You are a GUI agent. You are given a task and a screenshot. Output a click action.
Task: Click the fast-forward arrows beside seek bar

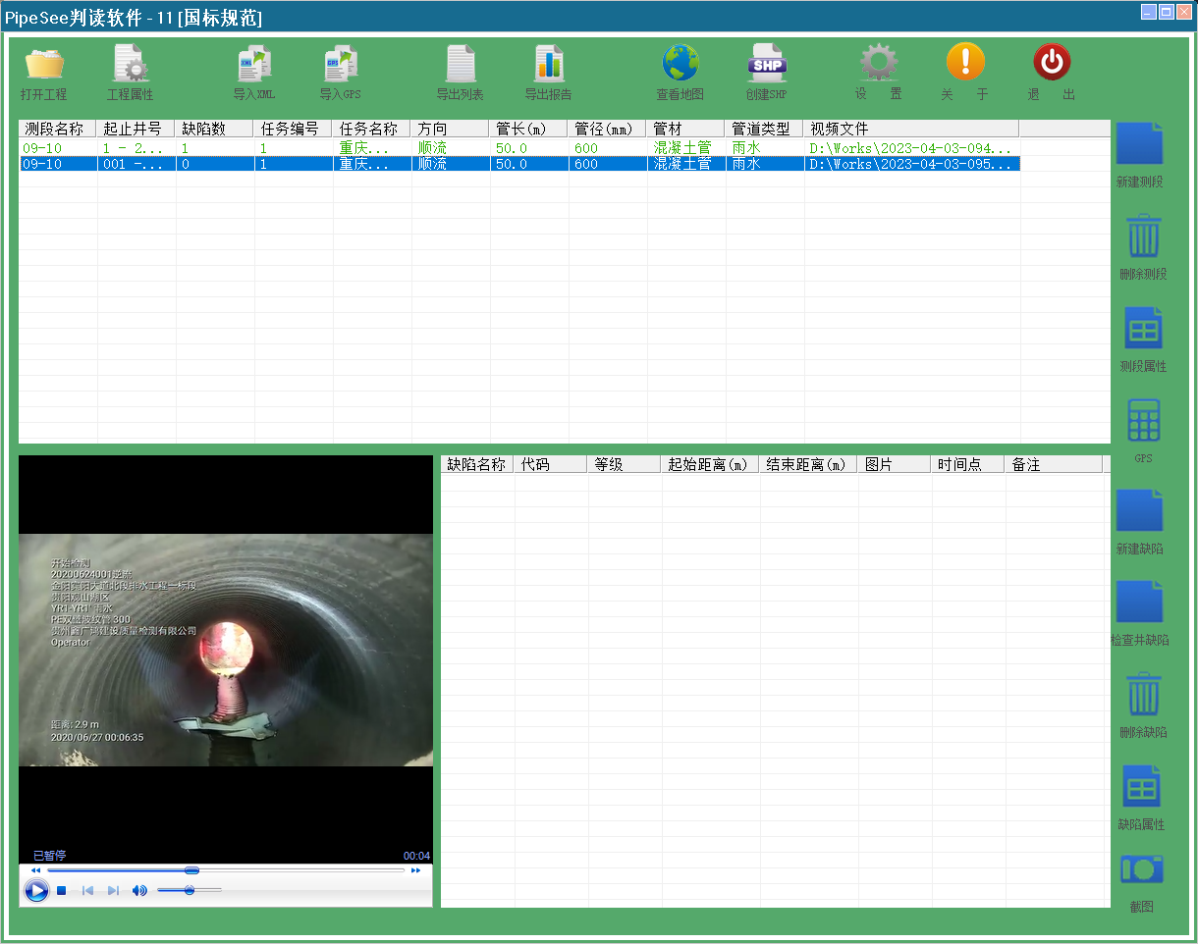[415, 870]
